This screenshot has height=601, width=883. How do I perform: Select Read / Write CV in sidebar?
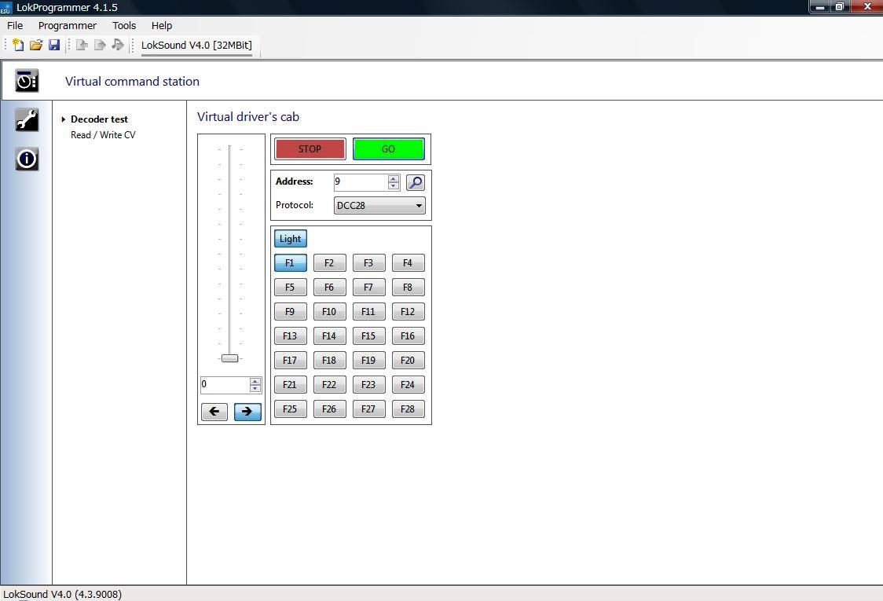click(103, 135)
